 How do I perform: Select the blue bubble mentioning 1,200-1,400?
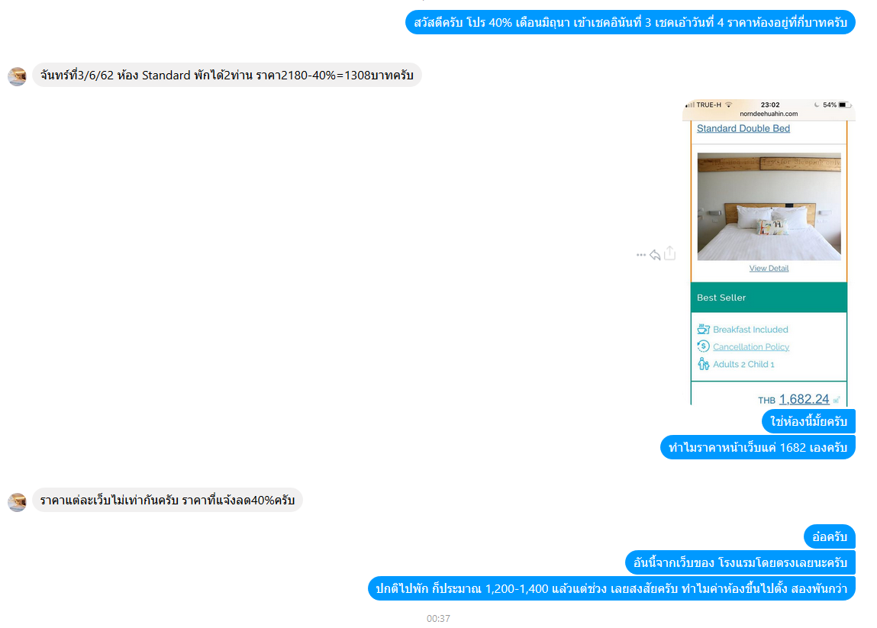coord(611,588)
